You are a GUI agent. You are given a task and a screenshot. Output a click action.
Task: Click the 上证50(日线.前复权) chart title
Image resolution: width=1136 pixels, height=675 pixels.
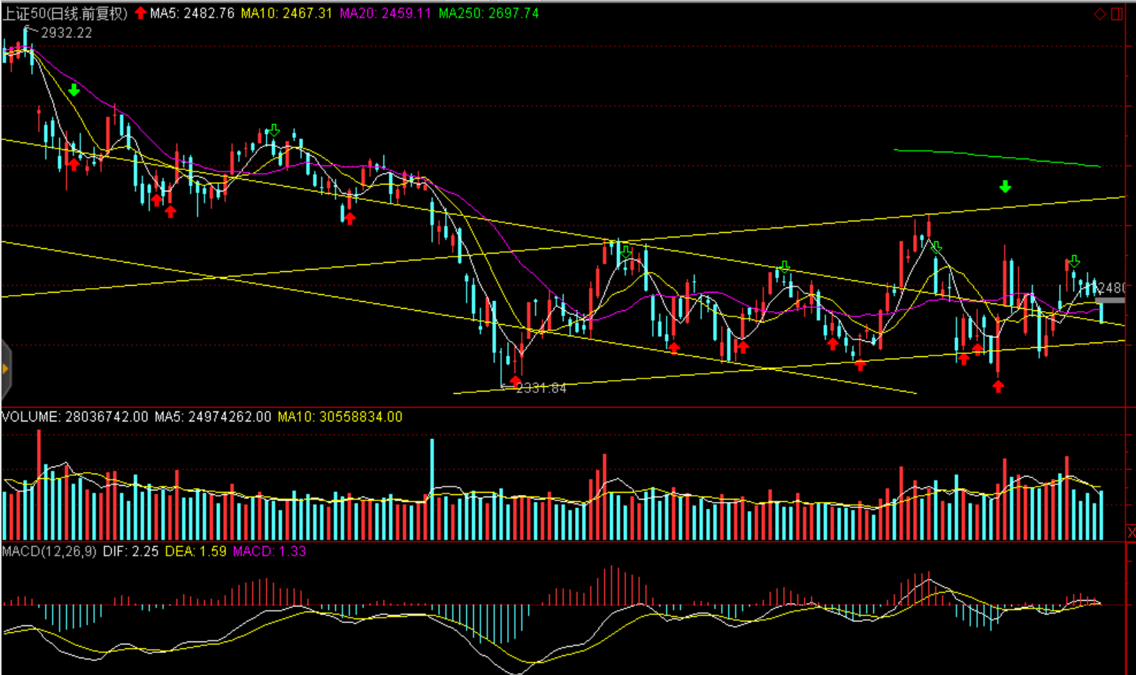coord(65,13)
